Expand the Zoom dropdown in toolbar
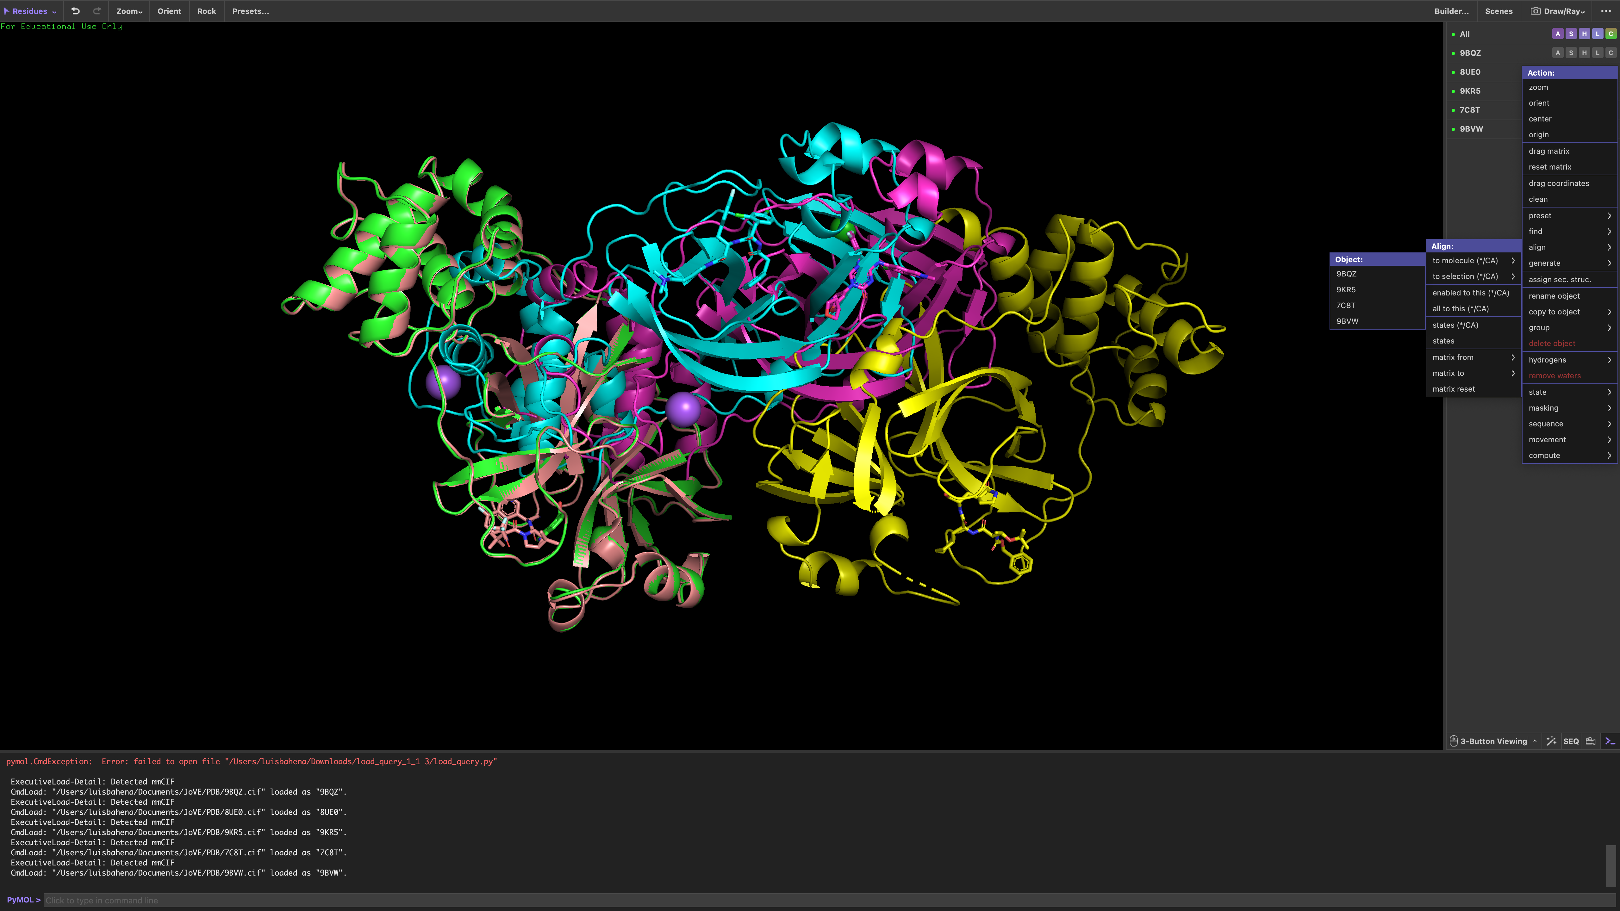1620x911 pixels. click(x=129, y=11)
